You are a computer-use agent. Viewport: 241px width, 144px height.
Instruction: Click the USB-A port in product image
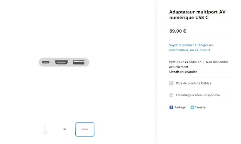[78, 63]
